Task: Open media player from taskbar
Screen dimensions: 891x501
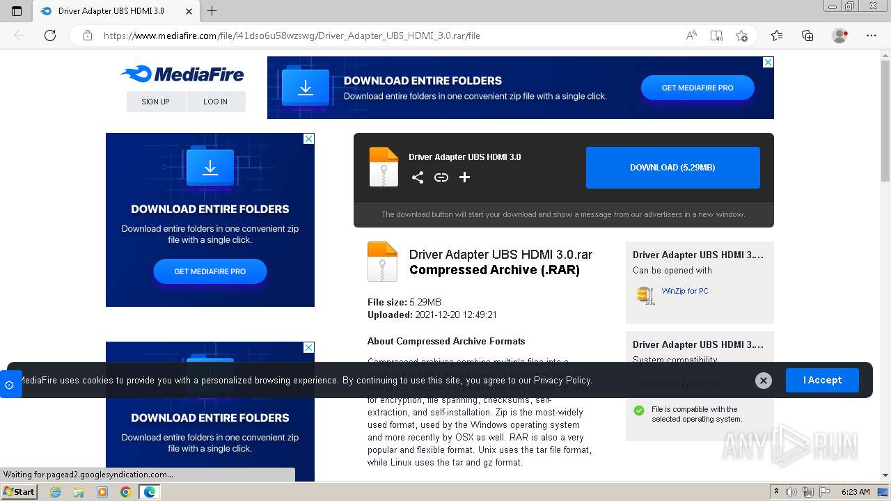Action: pyautogui.click(x=102, y=492)
